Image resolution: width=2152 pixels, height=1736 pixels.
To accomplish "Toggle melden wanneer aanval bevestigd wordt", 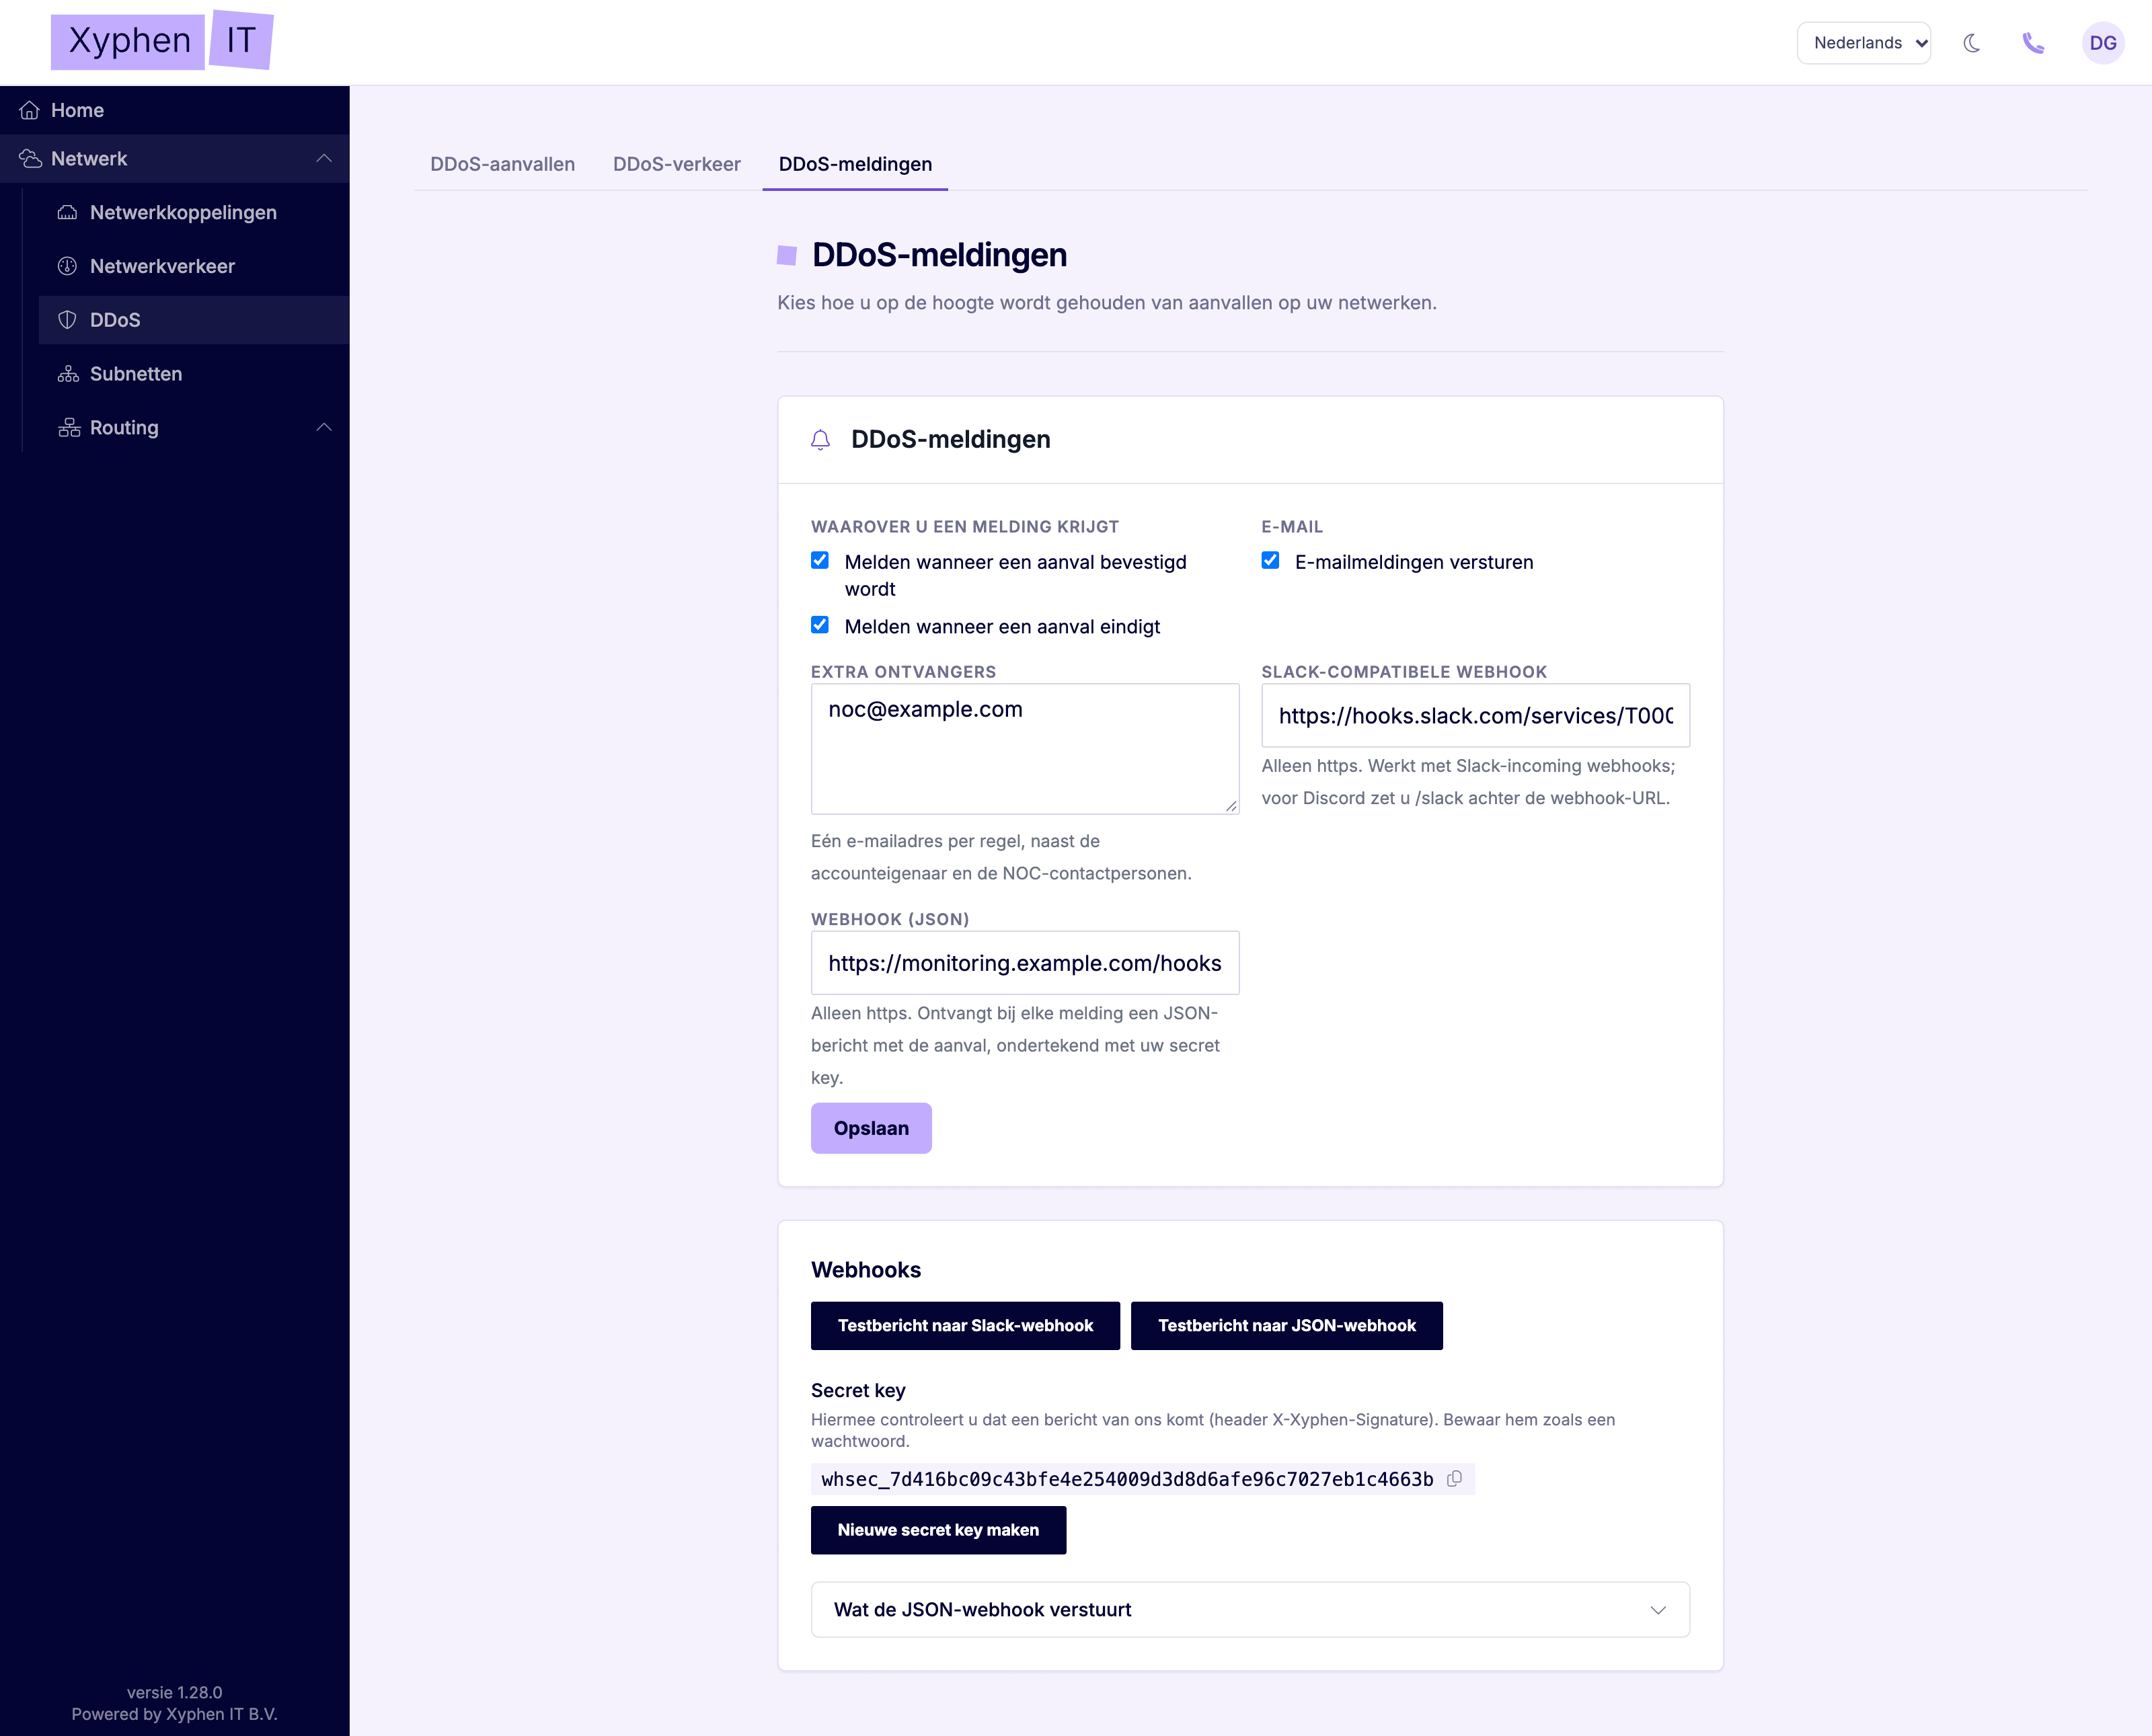I will (x=820, y=560).
